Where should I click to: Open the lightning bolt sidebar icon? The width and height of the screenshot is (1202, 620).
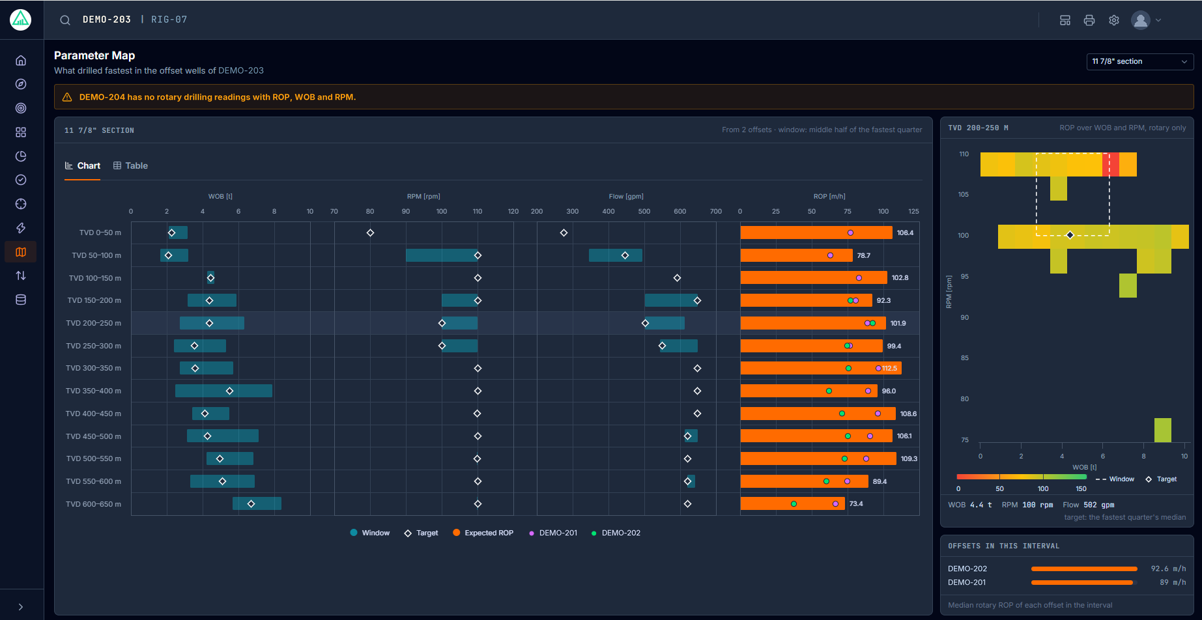tap(21, 228)
